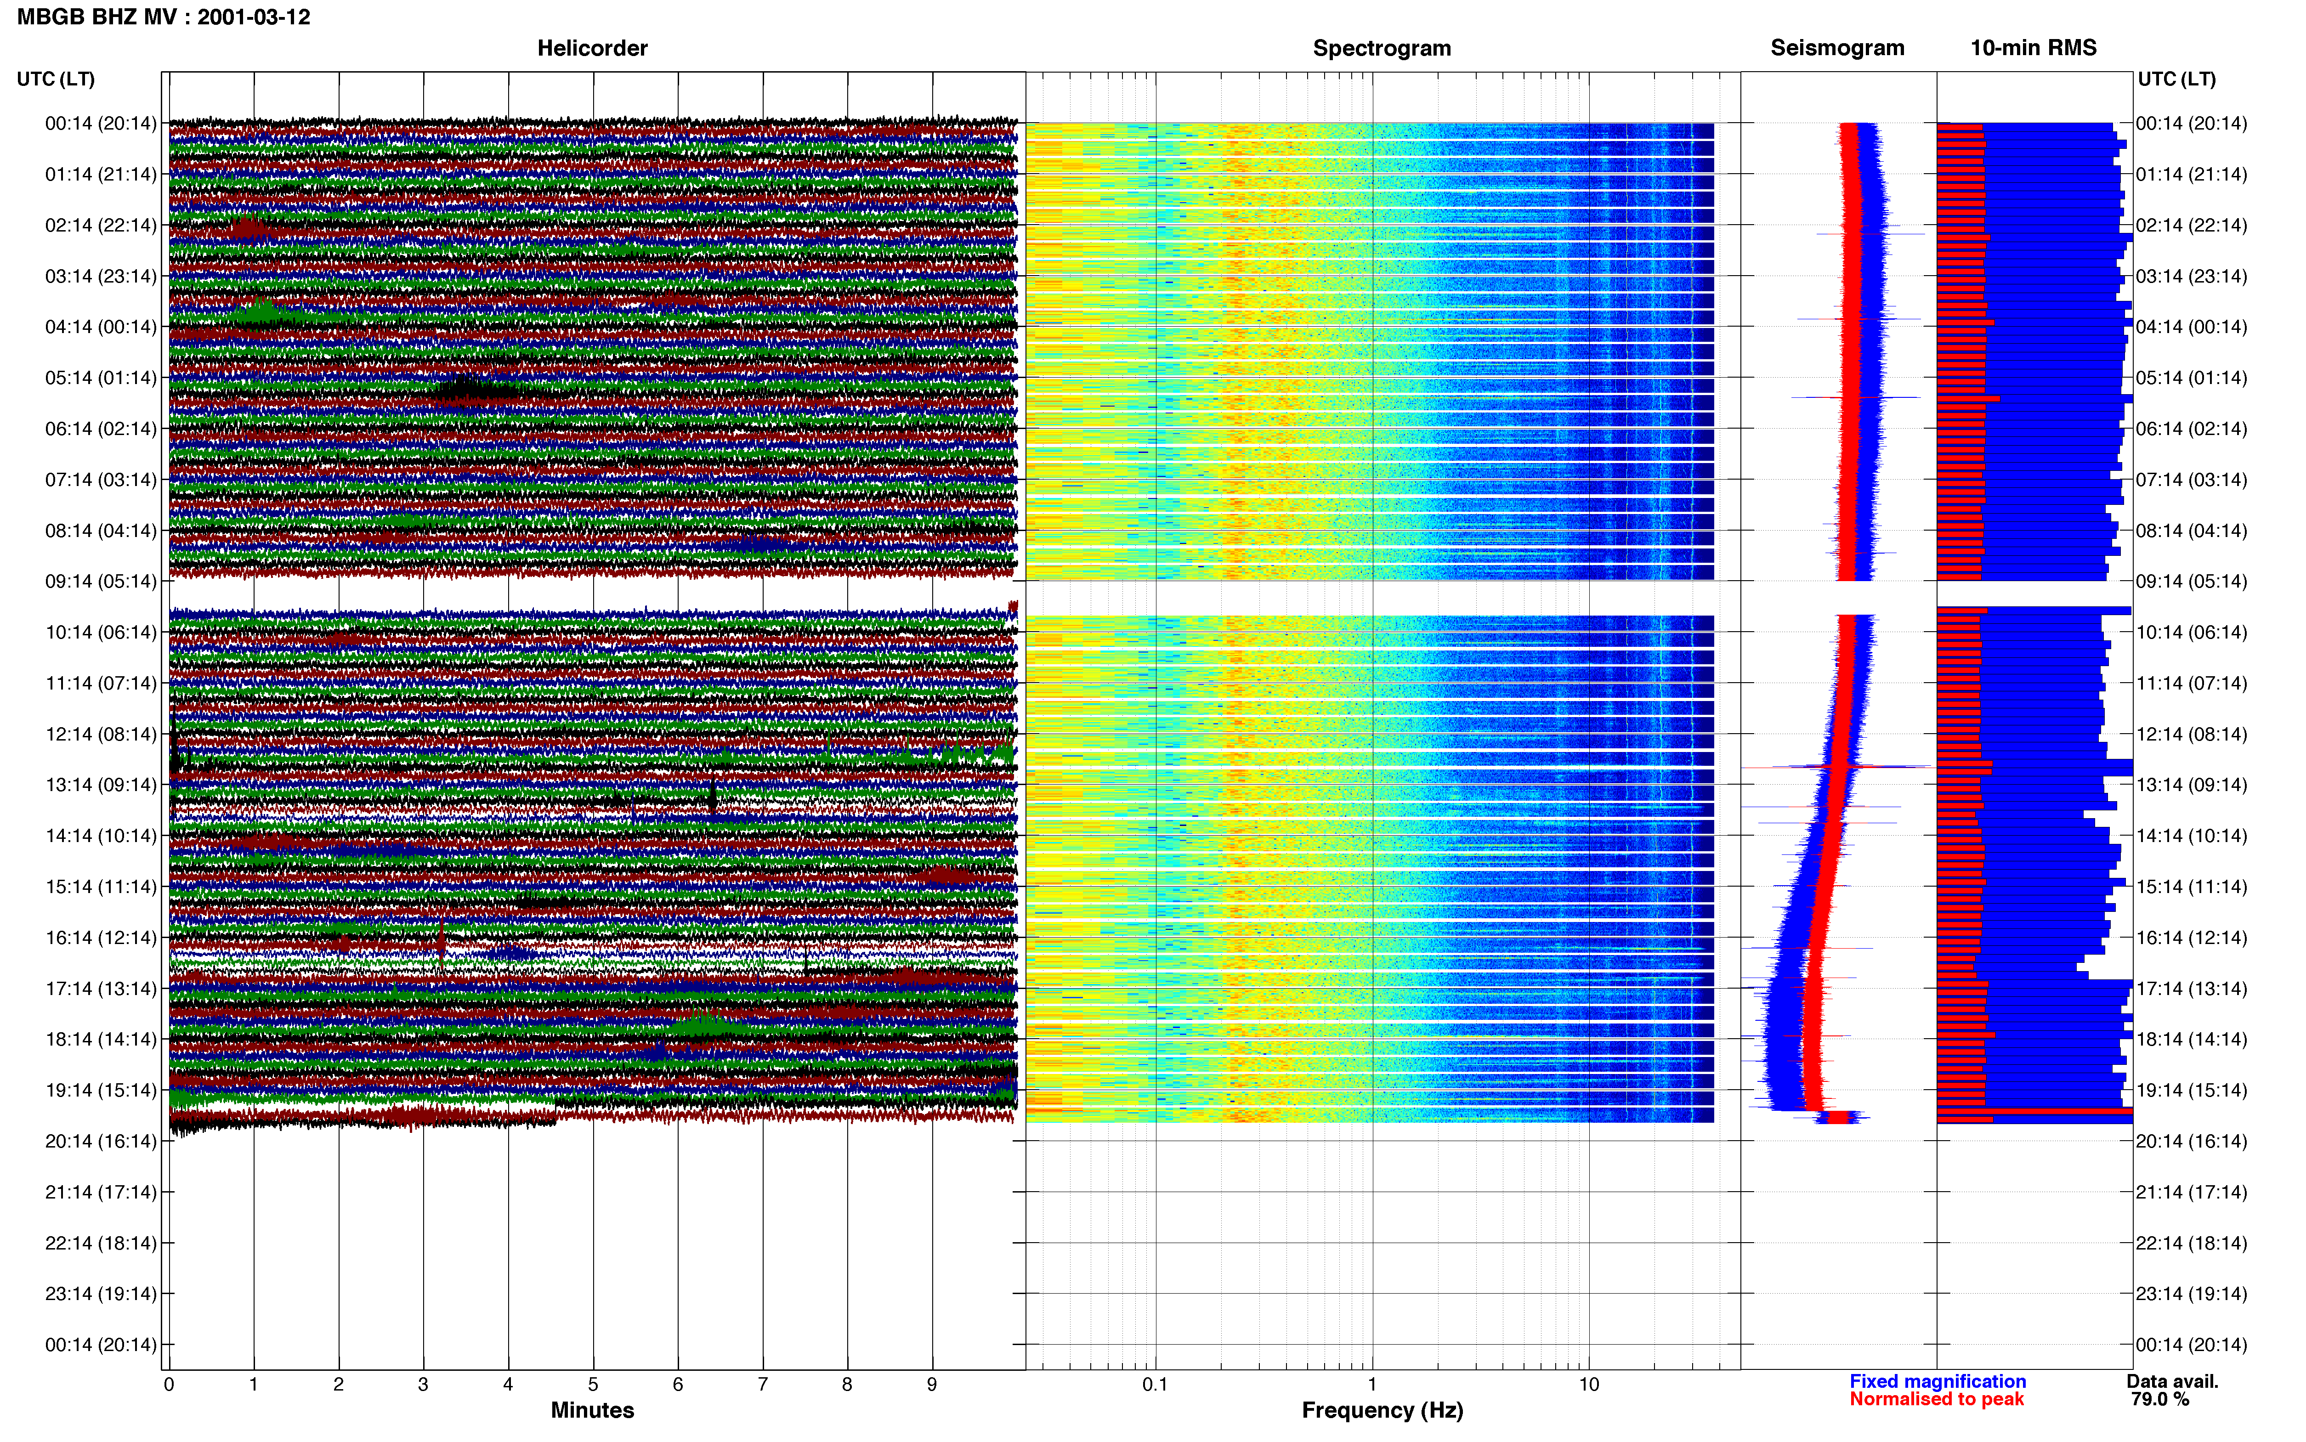2306x1442 pixels.
Task: Click left time label 10:14 (06:14)
Action: point(101,632)
